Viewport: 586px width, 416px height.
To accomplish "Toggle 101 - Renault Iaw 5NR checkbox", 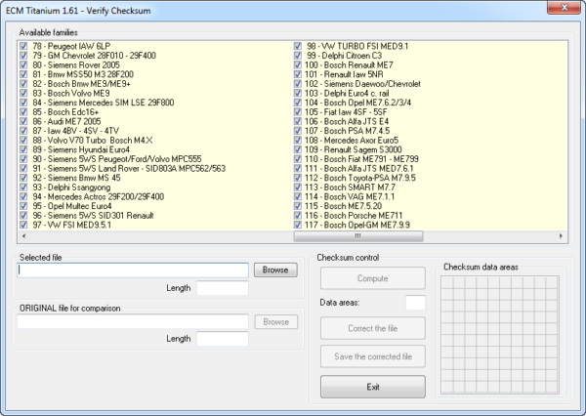I will tap(298, 74).
